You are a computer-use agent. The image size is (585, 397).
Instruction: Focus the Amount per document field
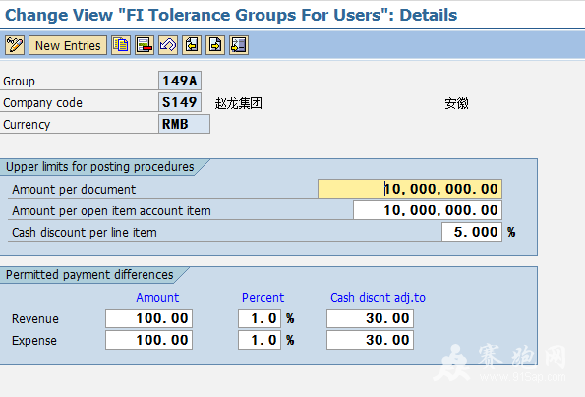pos(410,189)
